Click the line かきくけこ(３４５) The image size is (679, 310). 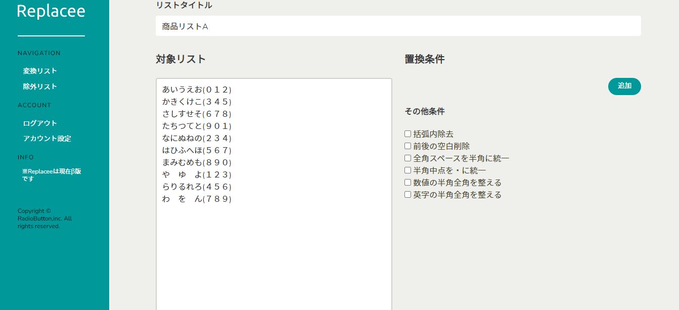tap(197, 102)
